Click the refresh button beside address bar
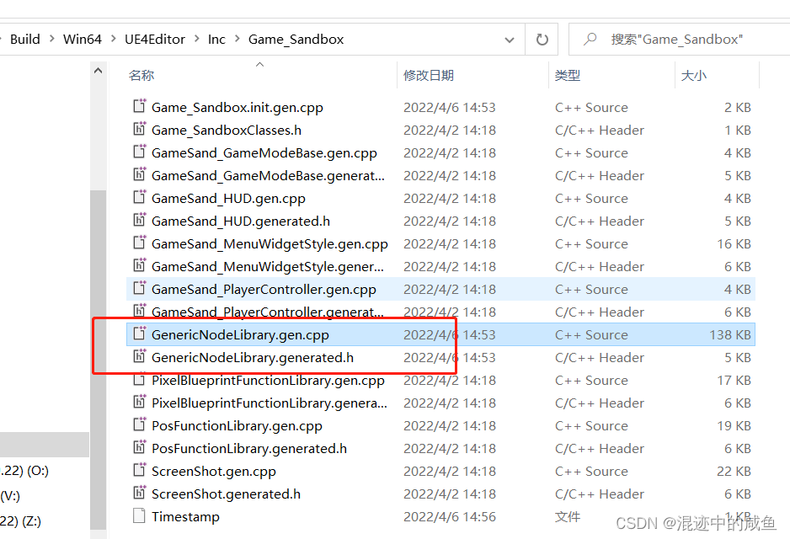The height and width of the screenshot is (539, 790). [x=542, y=40]
